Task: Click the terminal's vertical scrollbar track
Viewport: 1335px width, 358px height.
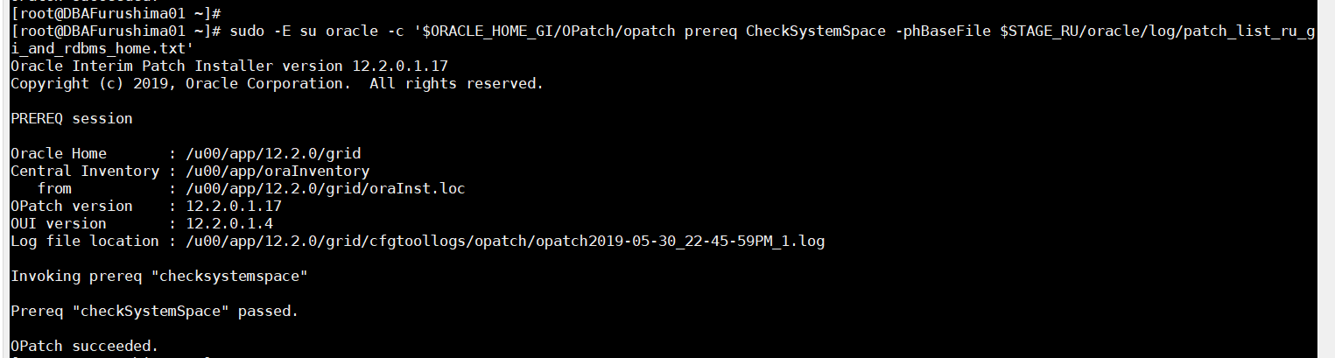Action: [1325, 175]
